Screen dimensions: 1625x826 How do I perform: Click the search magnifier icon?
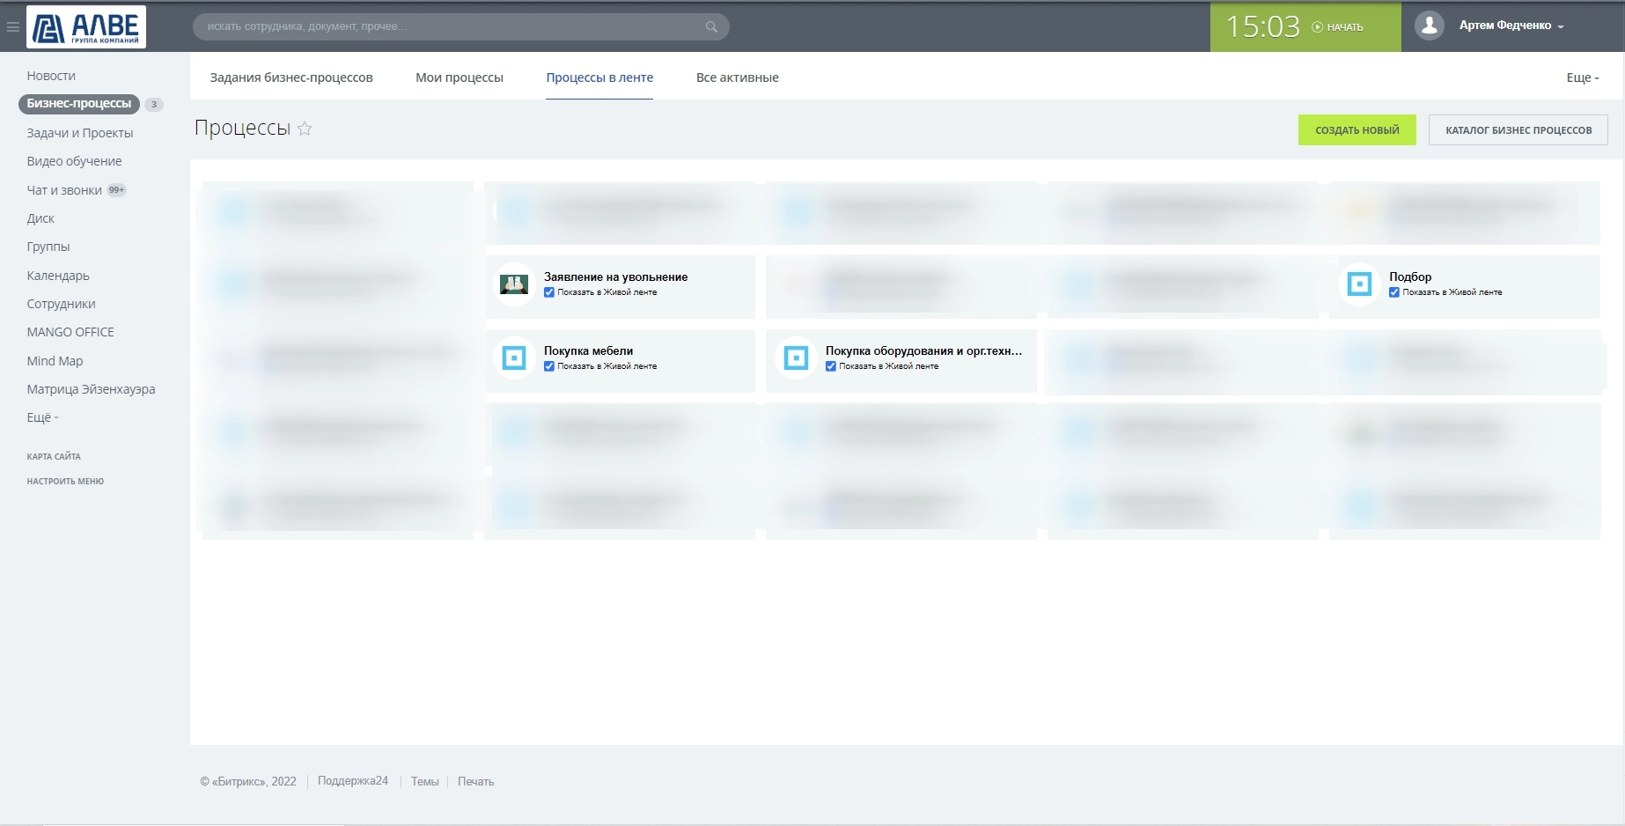coord(711,26)
